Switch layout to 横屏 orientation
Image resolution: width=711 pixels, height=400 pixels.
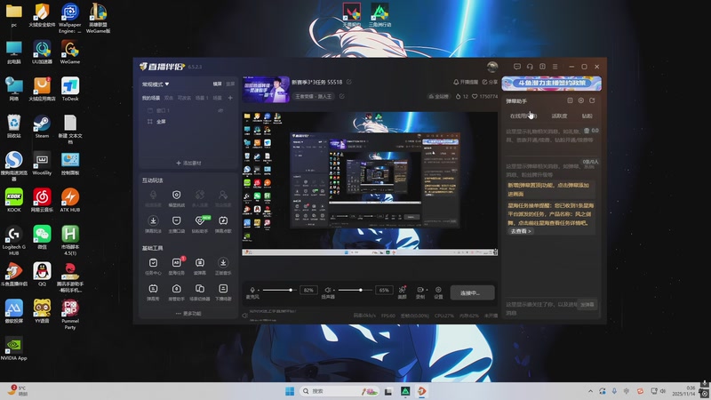(218, 84)
